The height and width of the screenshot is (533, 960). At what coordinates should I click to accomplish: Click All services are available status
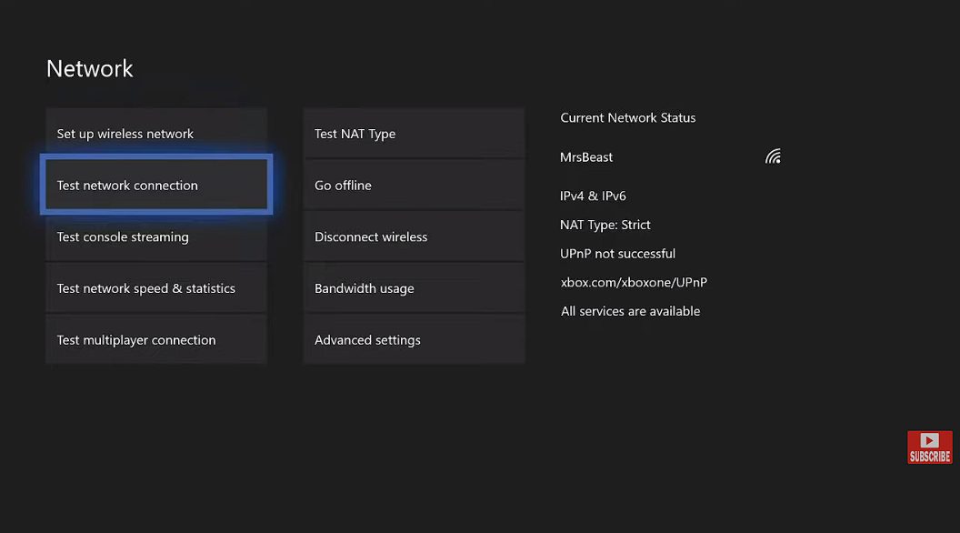630,310
